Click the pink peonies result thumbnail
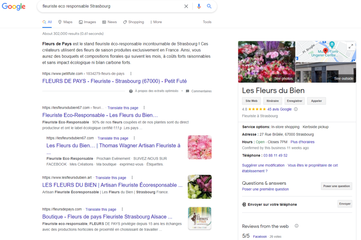Viewport: 361px width, 240px height. [x=200, y=147]
